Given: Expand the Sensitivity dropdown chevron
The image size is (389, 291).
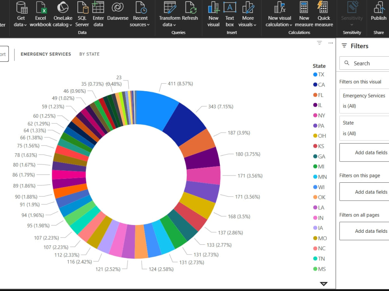Looking at the screenshot, I should [352, 25].
